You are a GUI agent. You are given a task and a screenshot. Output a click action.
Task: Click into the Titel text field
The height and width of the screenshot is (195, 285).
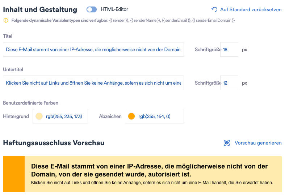point(93,49)
